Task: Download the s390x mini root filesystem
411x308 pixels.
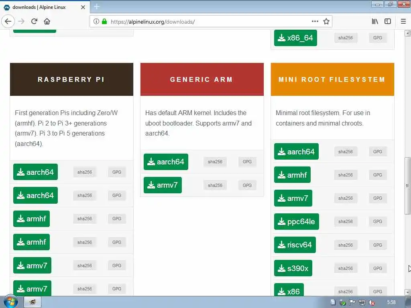Action: 293,268
